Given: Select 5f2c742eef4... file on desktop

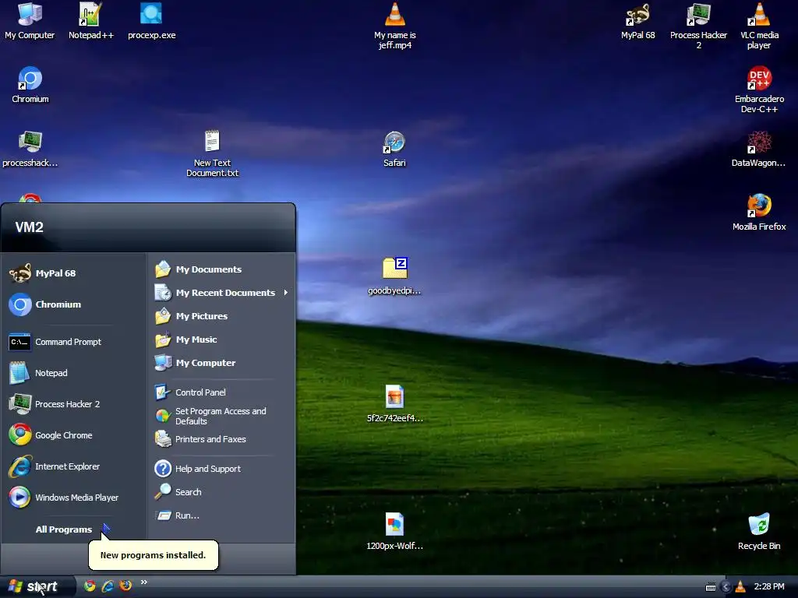Looking at the screenshot, I should click(394, 404).
